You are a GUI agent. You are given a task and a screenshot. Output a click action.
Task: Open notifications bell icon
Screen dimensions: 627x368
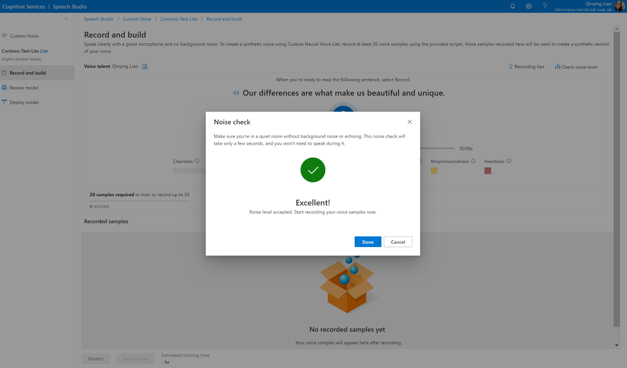click(512, 6)
